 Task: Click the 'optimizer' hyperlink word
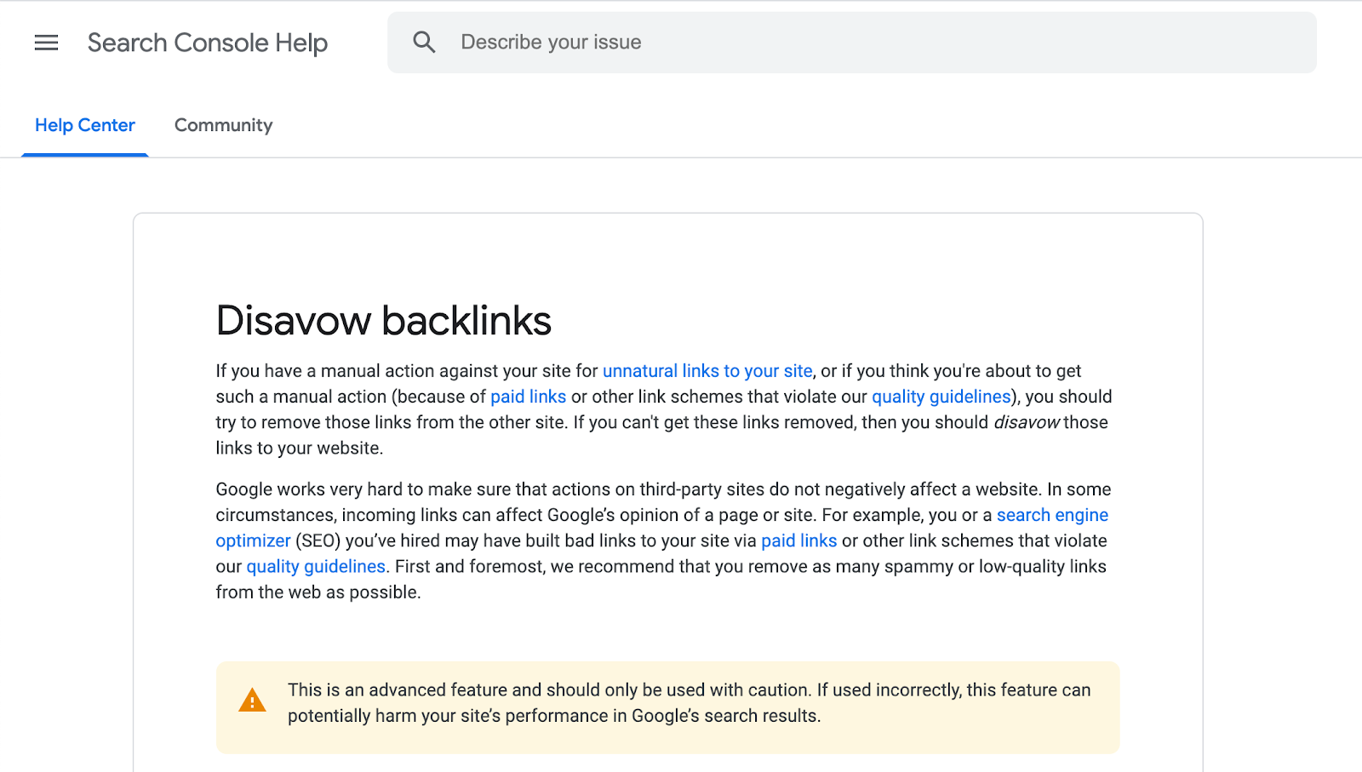[x=253, y=540]
